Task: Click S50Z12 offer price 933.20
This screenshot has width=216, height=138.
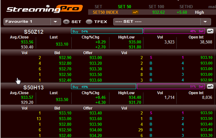Action: [x=96, y=63]
